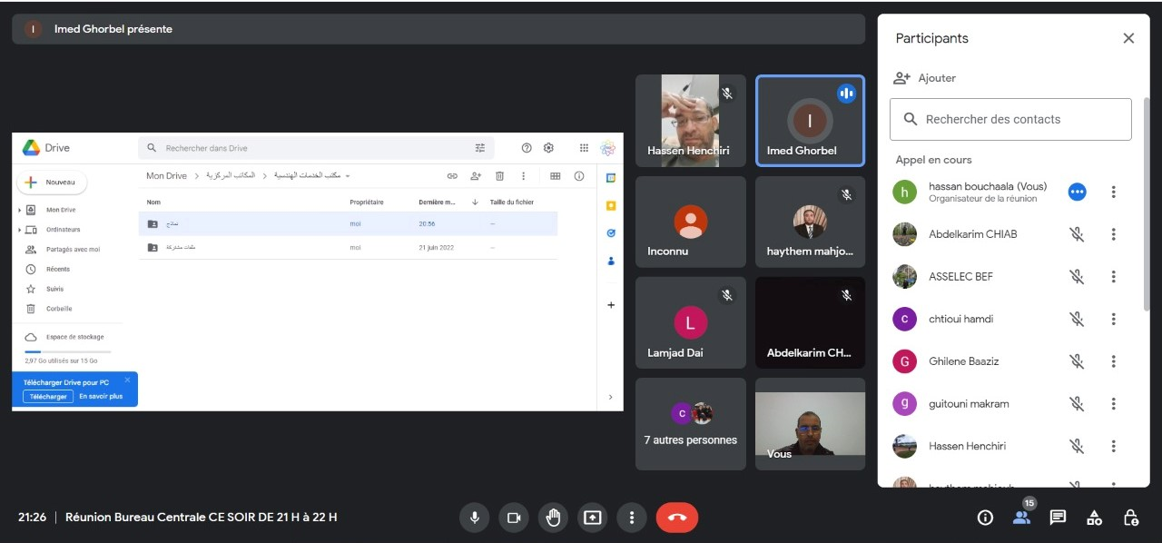1162x543 pixels.
Task: Open more options for ASSELEC BEF
Action: 1114,277
